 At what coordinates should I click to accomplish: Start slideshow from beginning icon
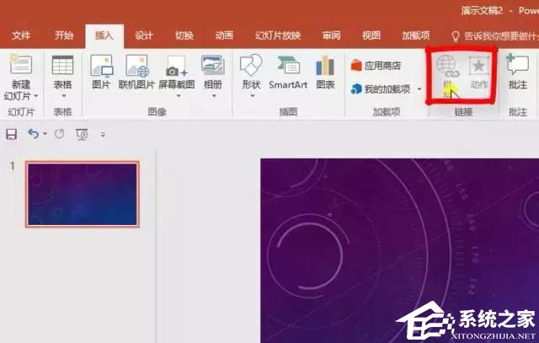pos(82,134)
